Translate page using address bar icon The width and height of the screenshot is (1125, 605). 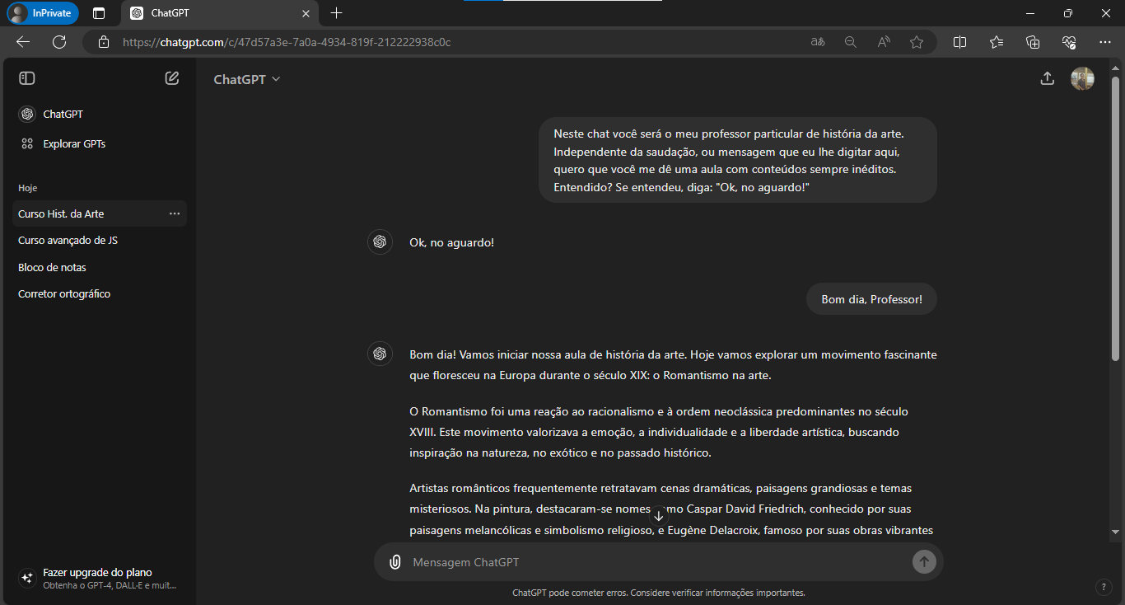coord(818,42)
